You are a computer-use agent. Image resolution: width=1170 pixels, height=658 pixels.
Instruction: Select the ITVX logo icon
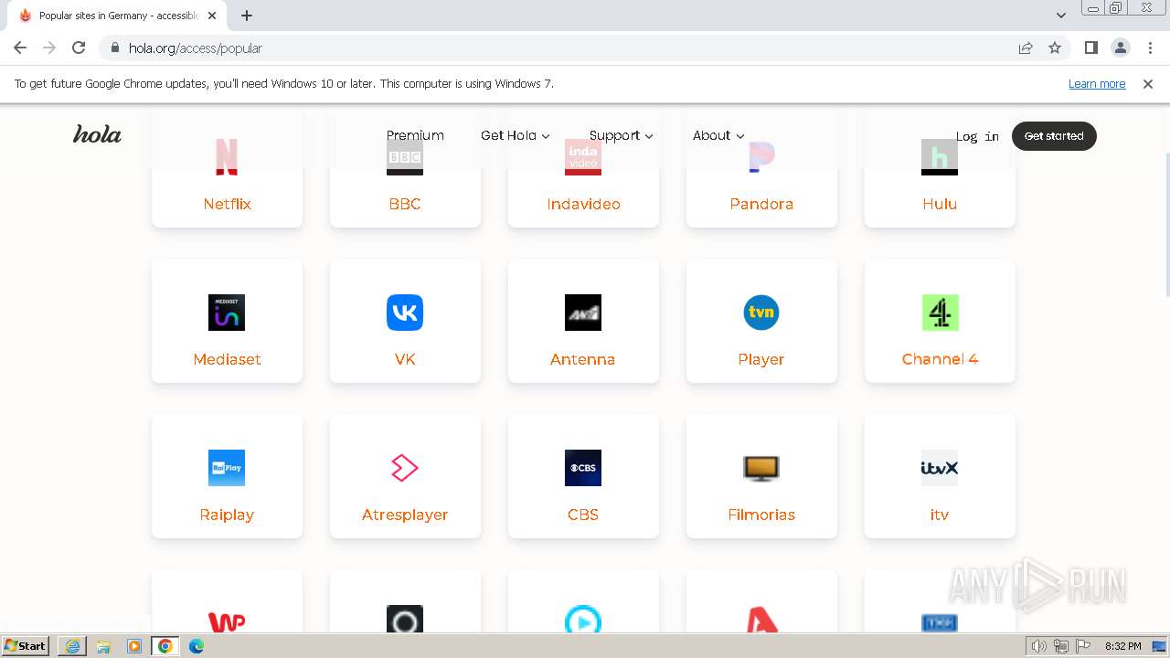pyautogui.click(x=940, y=468)
